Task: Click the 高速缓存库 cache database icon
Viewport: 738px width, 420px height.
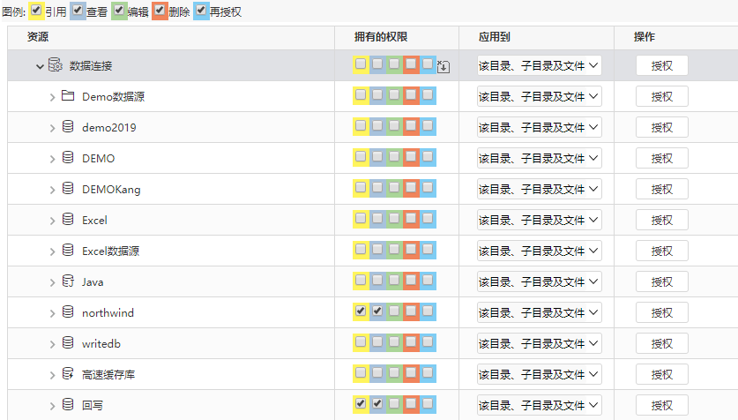Action: click(x=68, y=374)
